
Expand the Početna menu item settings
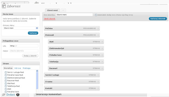click(98, 28)
